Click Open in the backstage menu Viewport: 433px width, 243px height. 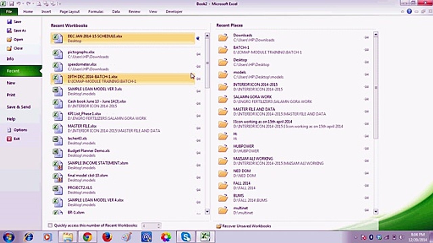[x=15, y=39]
